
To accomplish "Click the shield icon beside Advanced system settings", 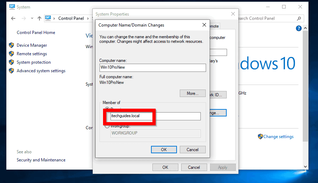I will [12, 70].
